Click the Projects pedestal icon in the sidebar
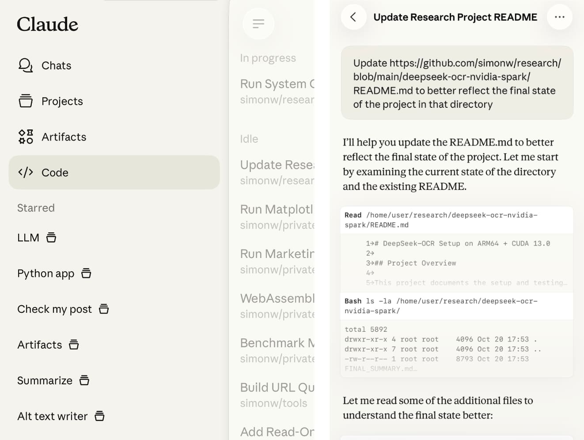584x440 pixels. tap(26, 101)
